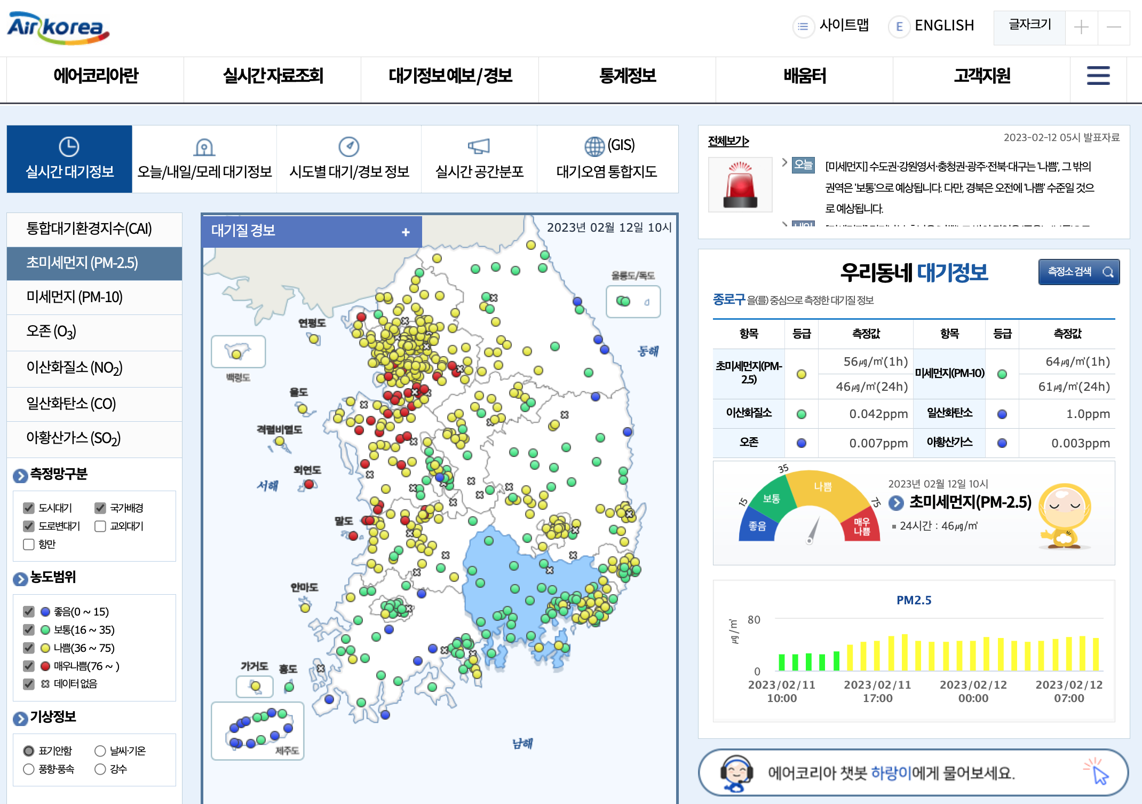Click the 제주도 inset map
Screen dimensions: 1142x804
pos(258,730)
